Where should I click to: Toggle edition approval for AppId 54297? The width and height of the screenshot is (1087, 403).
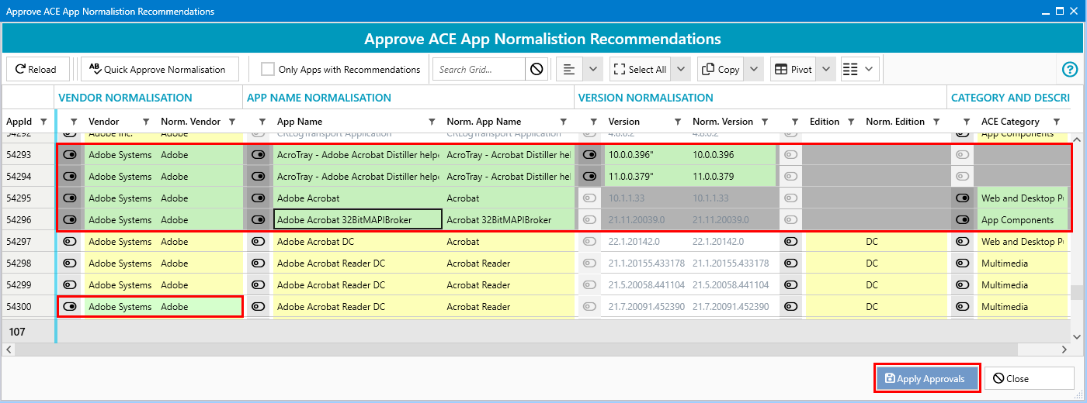(x=791, y=242)
